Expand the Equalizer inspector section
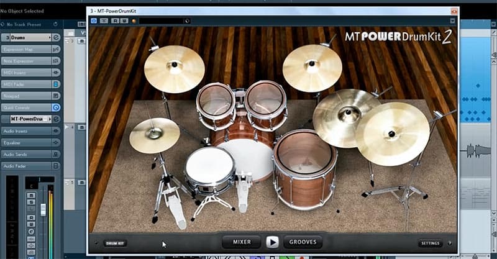This screenshot has height=259, width=497. tap(25, 142)
